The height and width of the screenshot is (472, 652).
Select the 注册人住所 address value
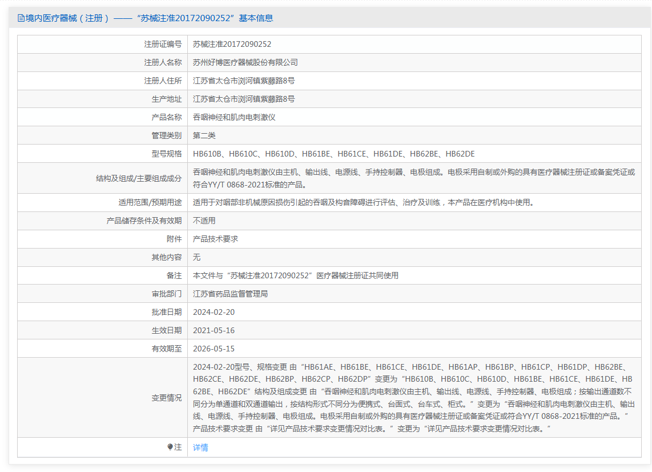(244, 81)
